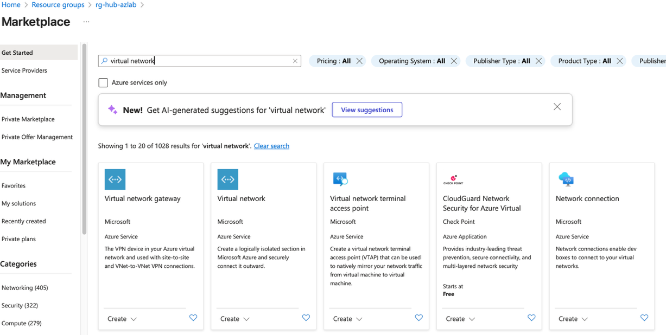Remove the Pricing filter with its X

[359, 61]
